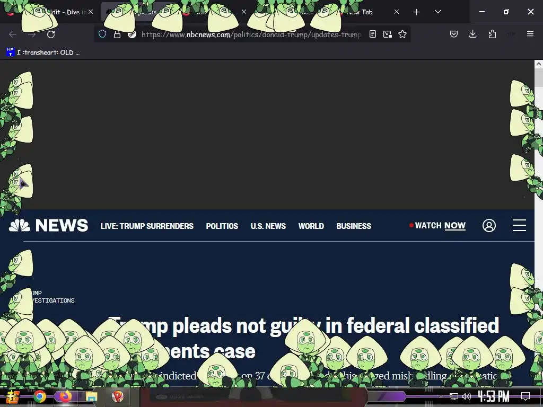Open Google Chrome from the taskbar
This screenshot has width=543, height=407.
[x=39, y=396]
